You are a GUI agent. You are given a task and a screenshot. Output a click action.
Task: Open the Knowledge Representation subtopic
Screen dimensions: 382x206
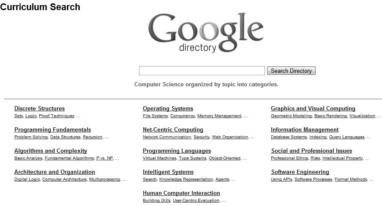coord(186,179)
